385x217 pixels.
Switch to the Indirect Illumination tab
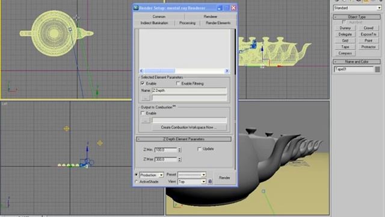coord(154,23)
